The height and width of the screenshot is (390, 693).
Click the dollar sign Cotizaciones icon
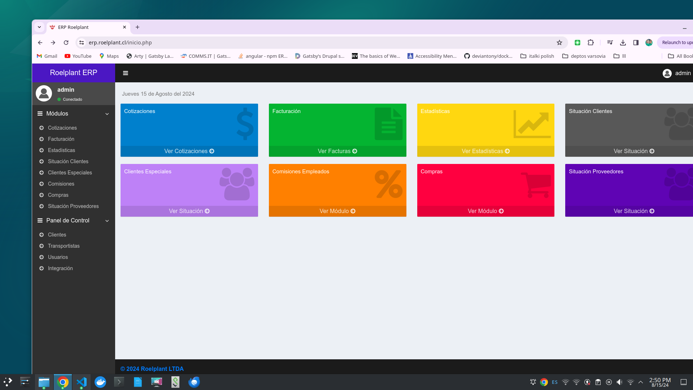245,124
